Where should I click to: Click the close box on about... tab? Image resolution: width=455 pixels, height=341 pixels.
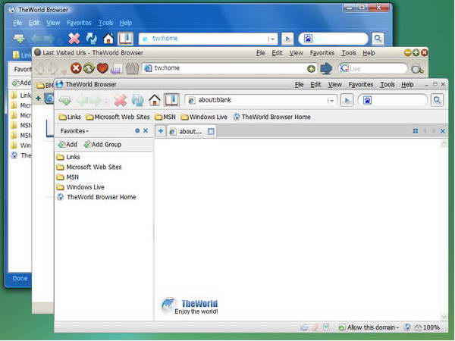[211, 132]
